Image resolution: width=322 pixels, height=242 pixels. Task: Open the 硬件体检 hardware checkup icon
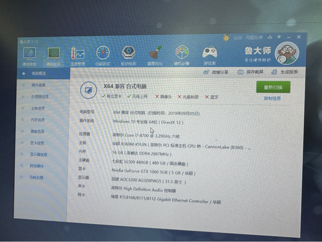click(30, 56)
